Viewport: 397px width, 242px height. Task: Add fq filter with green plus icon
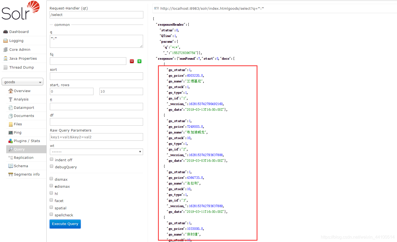point(139,61)
